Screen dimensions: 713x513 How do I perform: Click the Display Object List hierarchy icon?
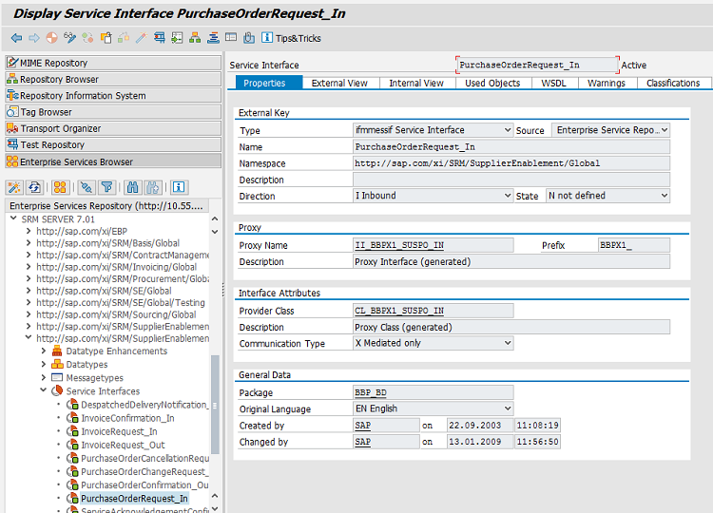(x=195, y=38)
